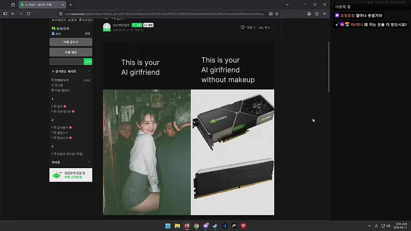The image size is (411, 231).
Task: Click the author profile avatar
Action: point(107,27)
